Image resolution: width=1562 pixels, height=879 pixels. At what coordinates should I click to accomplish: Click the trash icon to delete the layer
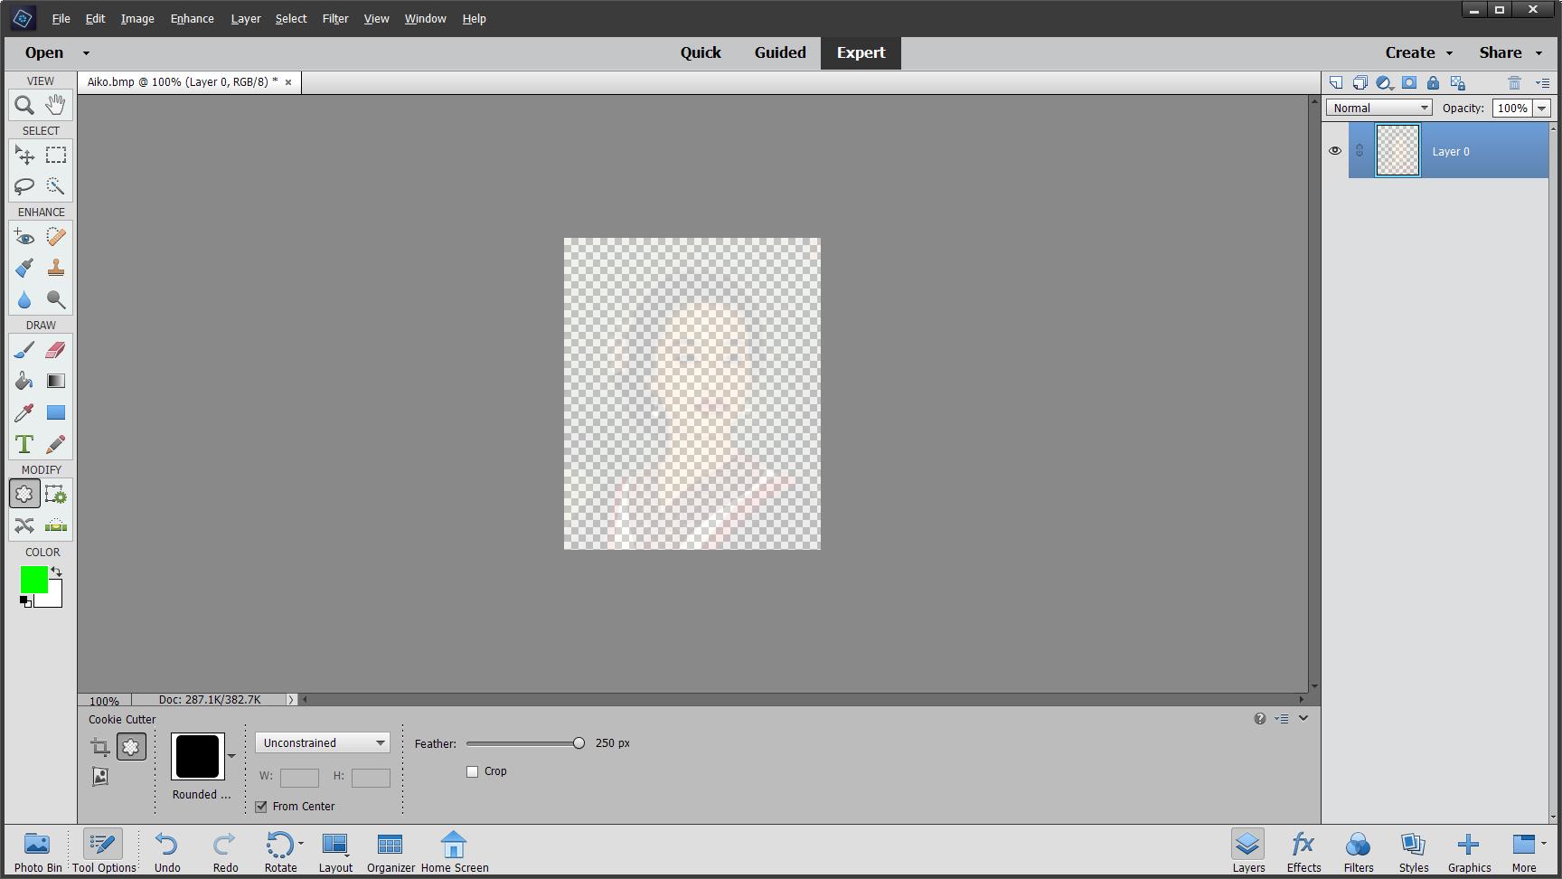point(1516,82)
